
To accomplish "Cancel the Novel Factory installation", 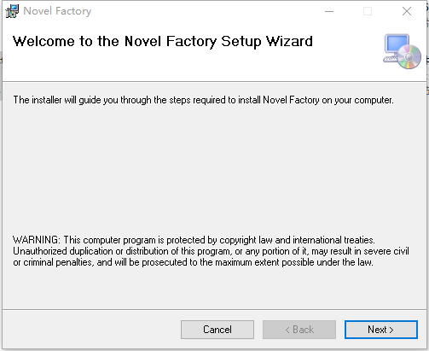I will (217, 330).
